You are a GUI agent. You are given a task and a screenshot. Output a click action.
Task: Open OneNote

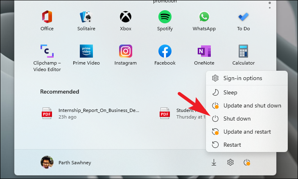pos(204,55)
